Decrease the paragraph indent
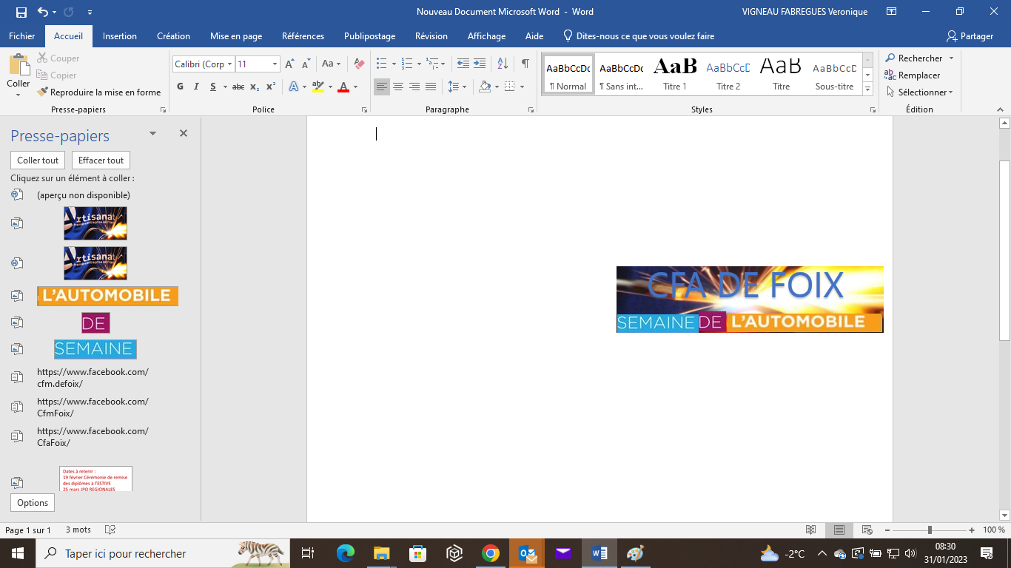This screenshot has height=568, width=1011. [x=463, y=64]
